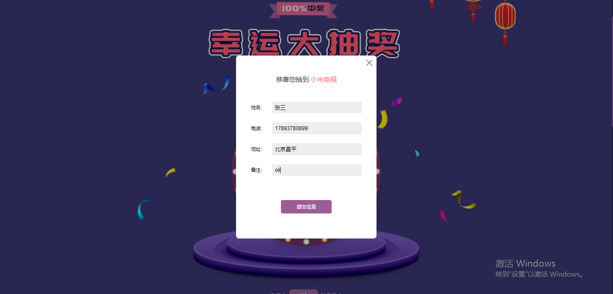Click the 备注 field label
This screenshot has height=294, width=613.
coord(256,170)
